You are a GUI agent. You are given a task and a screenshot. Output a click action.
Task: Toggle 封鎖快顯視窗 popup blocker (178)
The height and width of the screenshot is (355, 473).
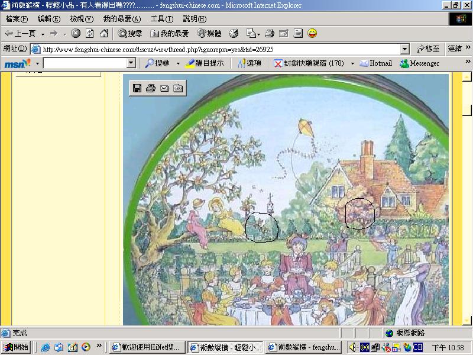(309, 63)
